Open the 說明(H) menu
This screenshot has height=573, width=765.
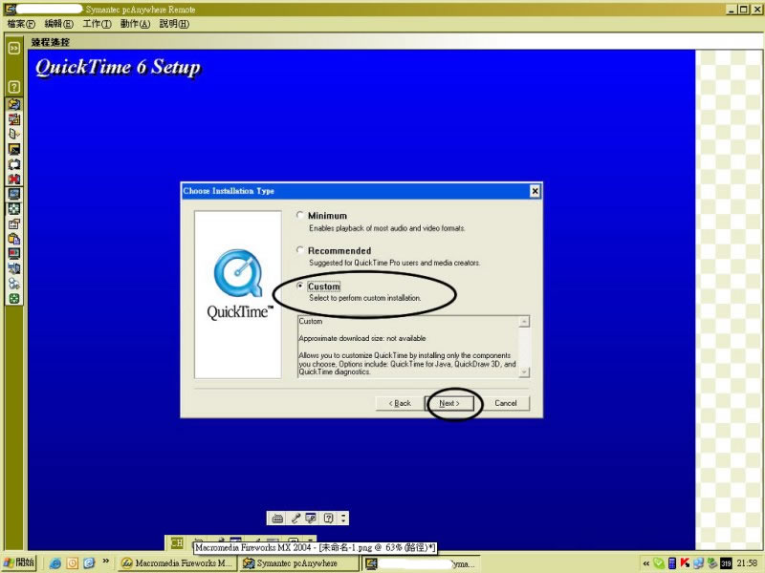click(174, 24)
